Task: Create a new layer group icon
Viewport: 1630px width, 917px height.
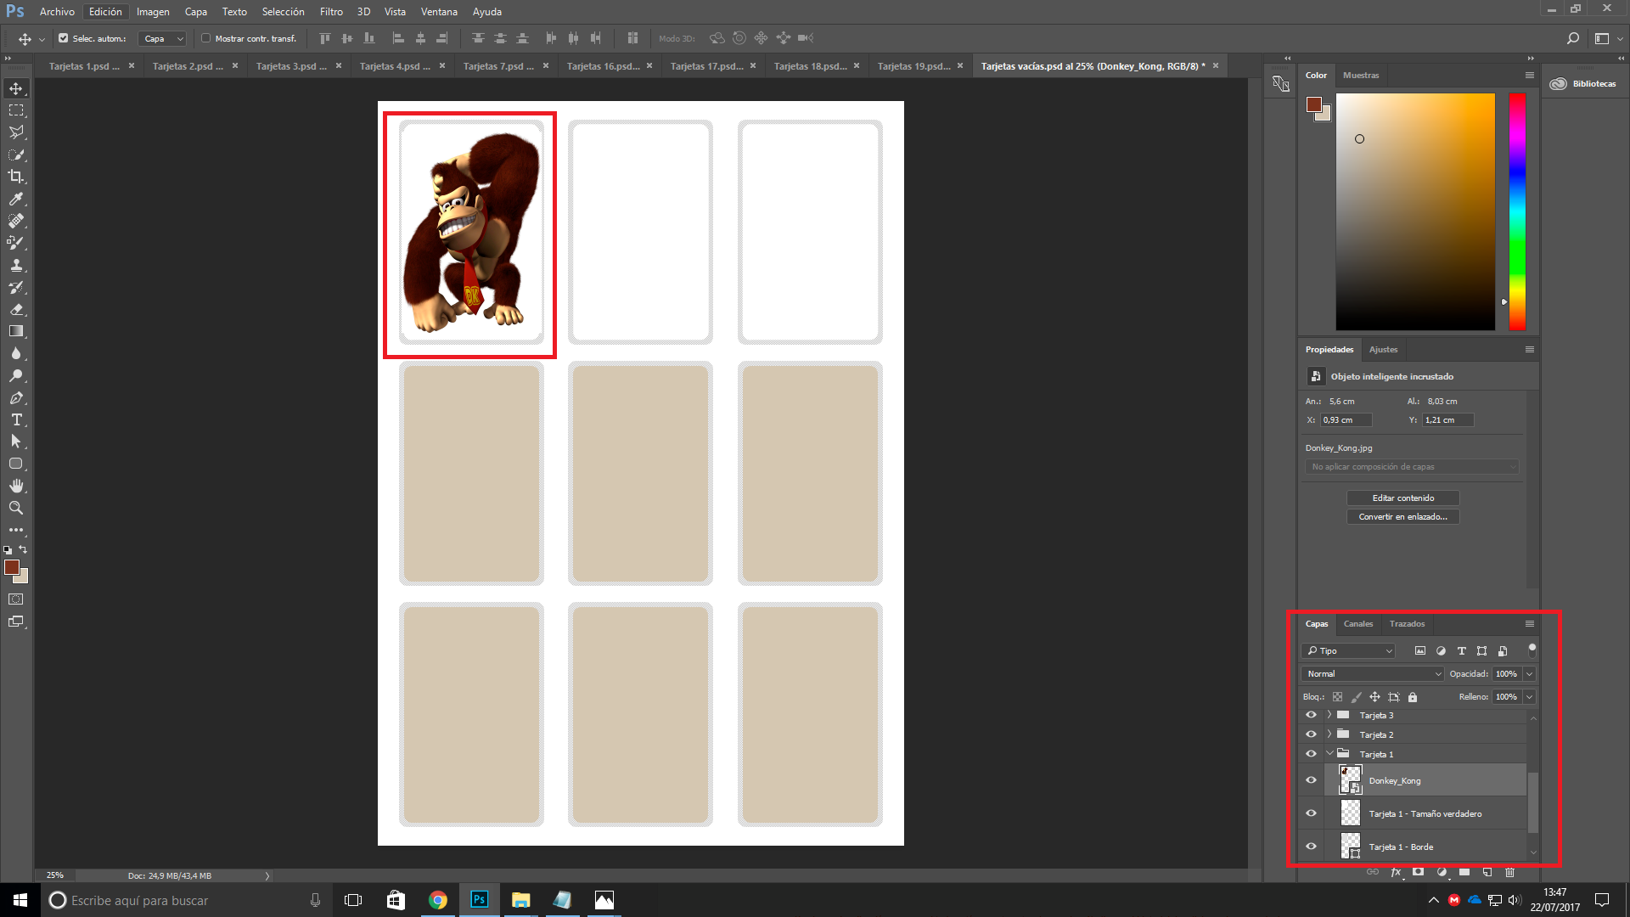Action: point(1464,872)
